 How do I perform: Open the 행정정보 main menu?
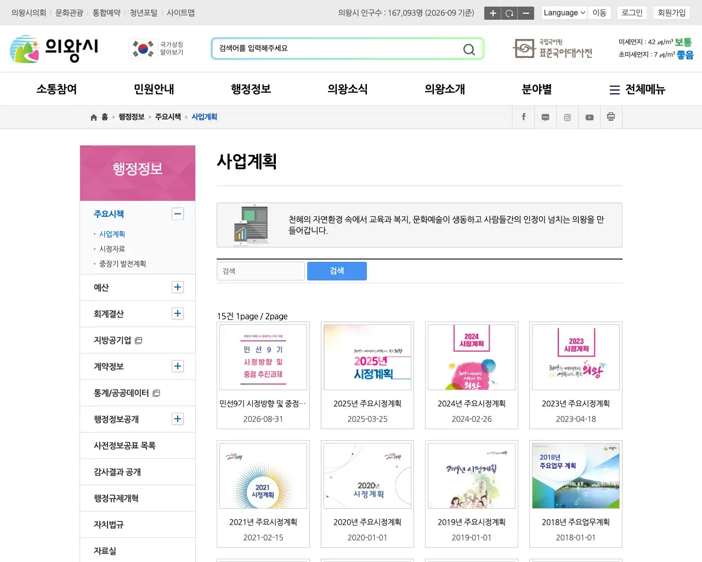coord(251,89)
